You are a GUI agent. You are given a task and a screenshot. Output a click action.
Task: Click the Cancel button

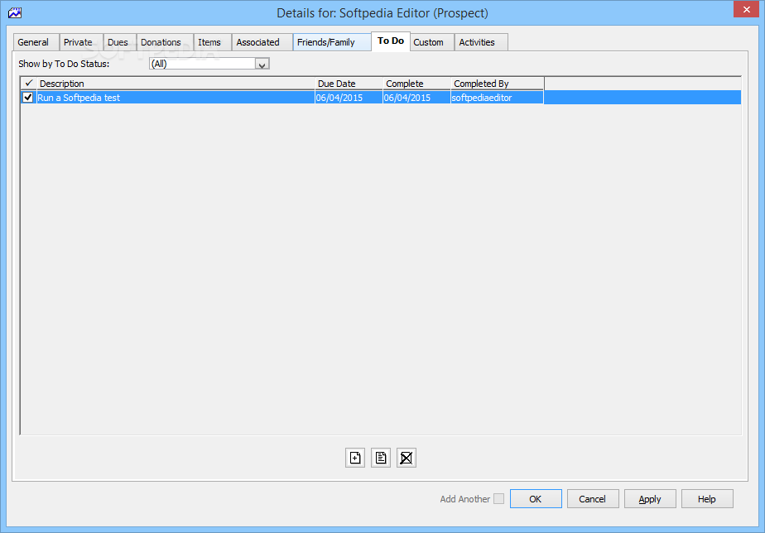click(x=593, y=499)
